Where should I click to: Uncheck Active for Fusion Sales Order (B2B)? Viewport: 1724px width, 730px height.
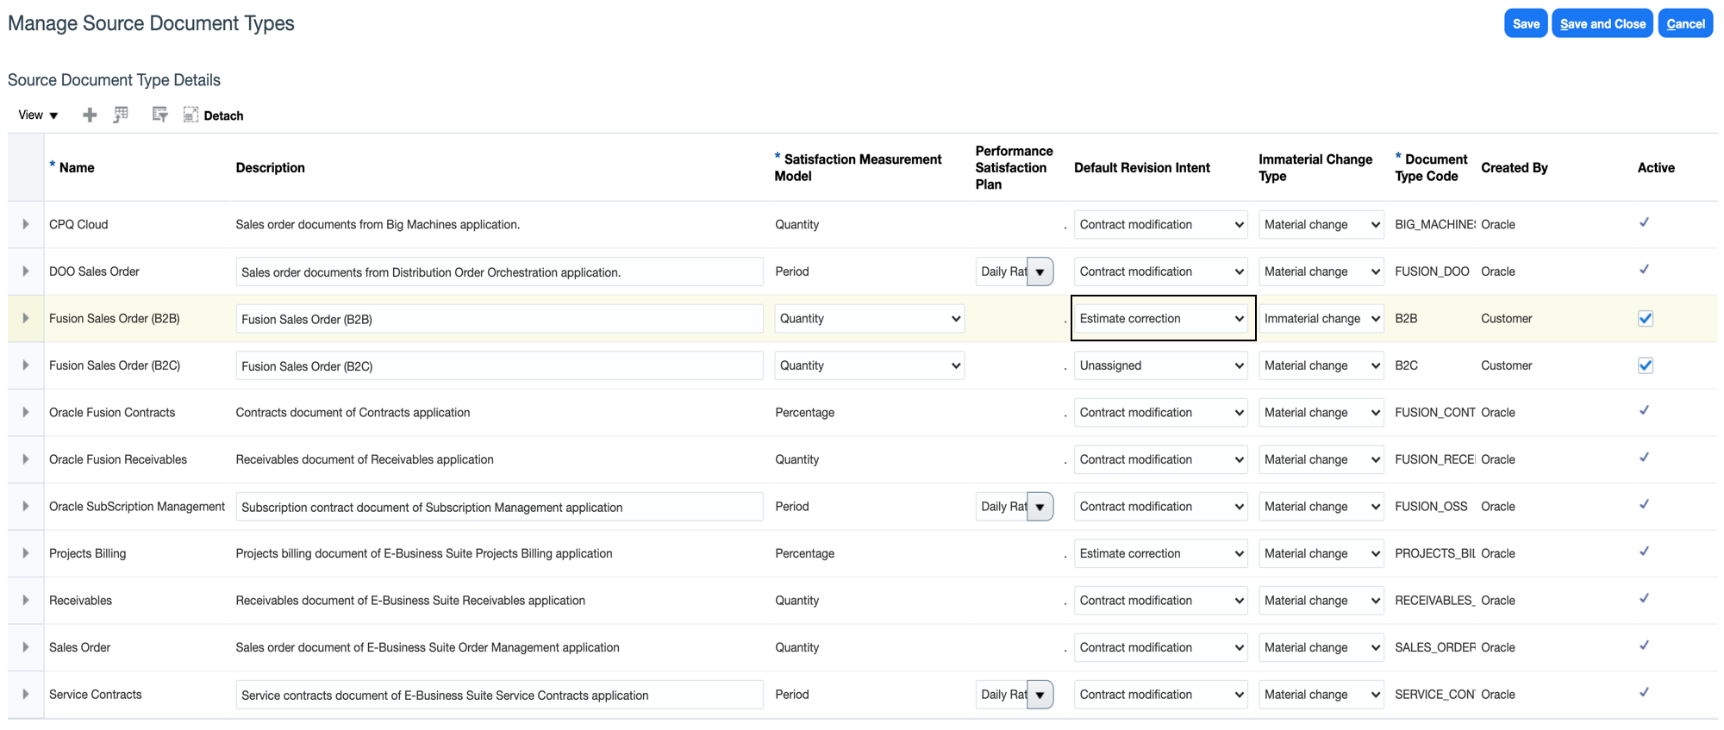1646,319
